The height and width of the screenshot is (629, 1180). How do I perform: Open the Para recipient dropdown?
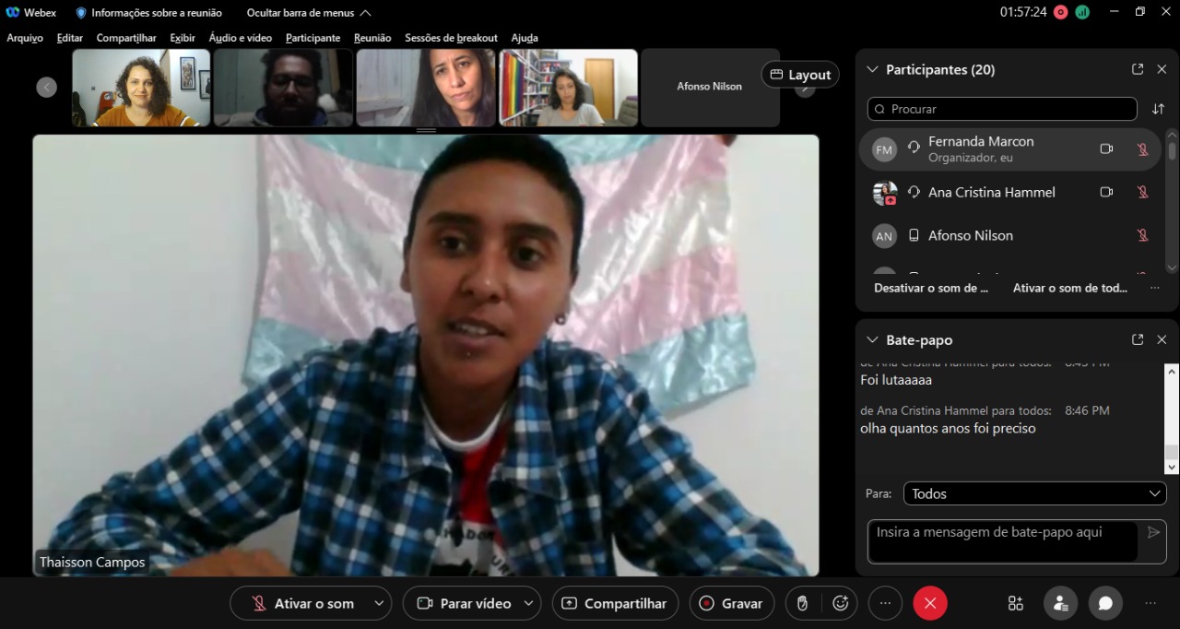1035,493
